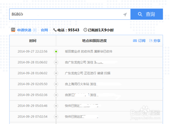The height and width of the screenshot is (124, 170).
Task: Select the text 由上海闵行火车站 发往
Action: click(81, 84)
